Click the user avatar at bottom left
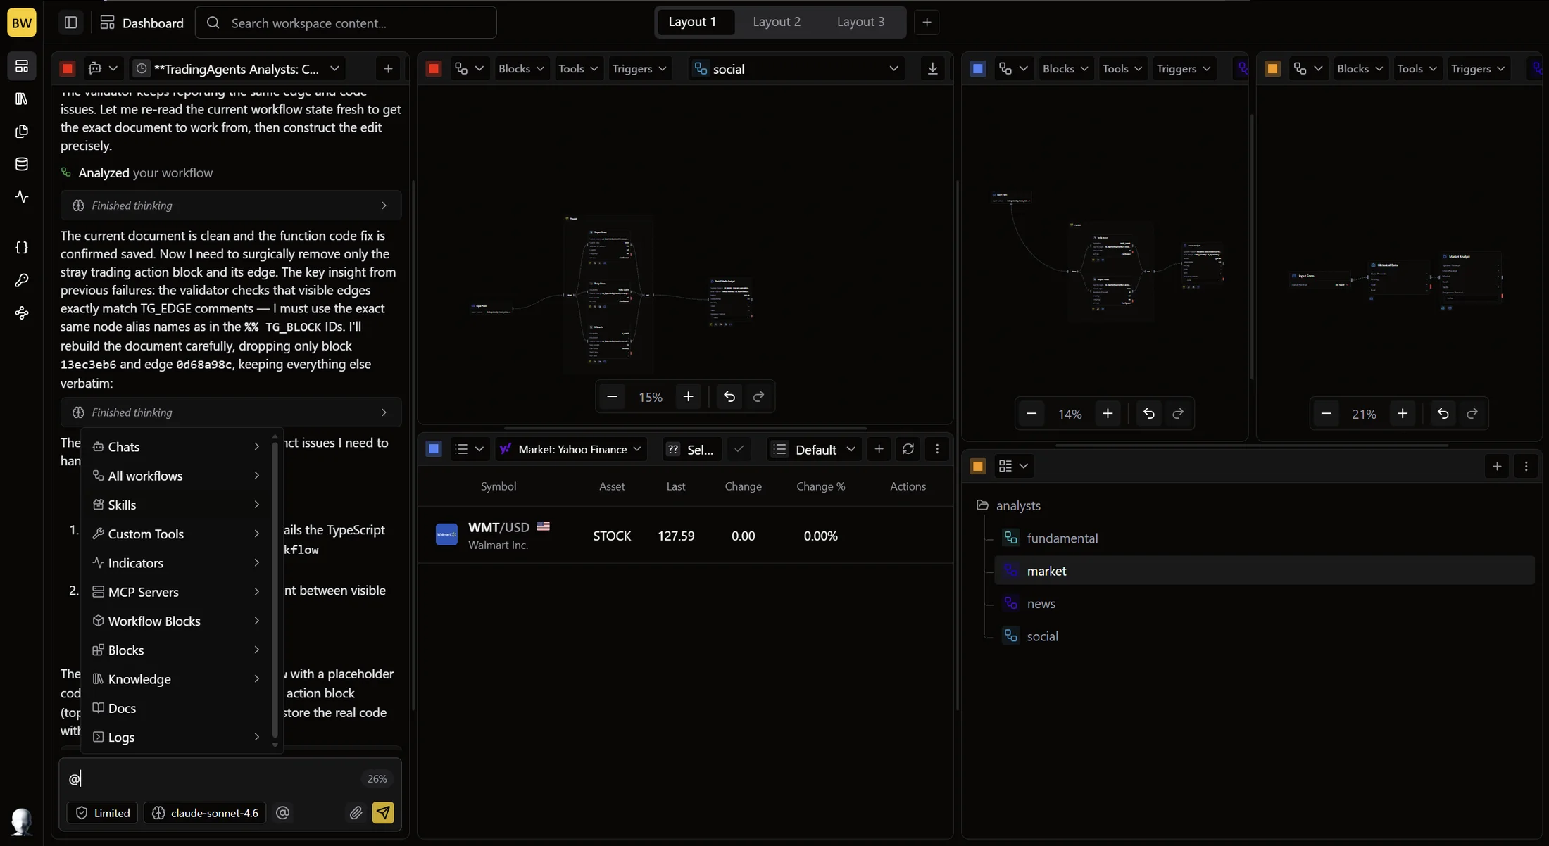The height and width of the screenshot is (846, 1549). pos(21,821)
